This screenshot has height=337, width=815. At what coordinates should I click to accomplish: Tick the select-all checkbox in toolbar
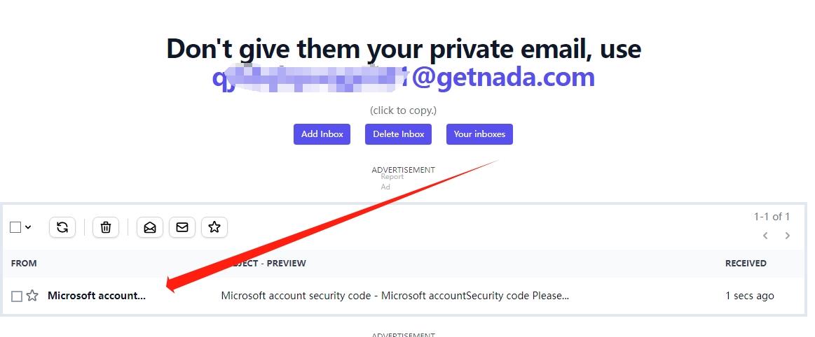pos(15,227)
